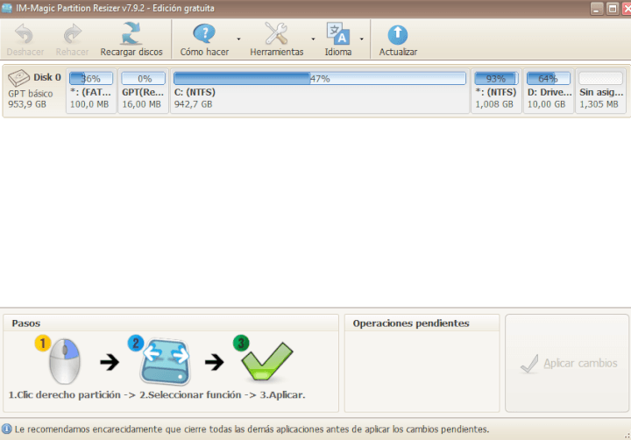The width and height of the screenshot is (631, 440).
Task: Click the Idioma language icon
Action: pyautogui.click(x=338, y=33)
